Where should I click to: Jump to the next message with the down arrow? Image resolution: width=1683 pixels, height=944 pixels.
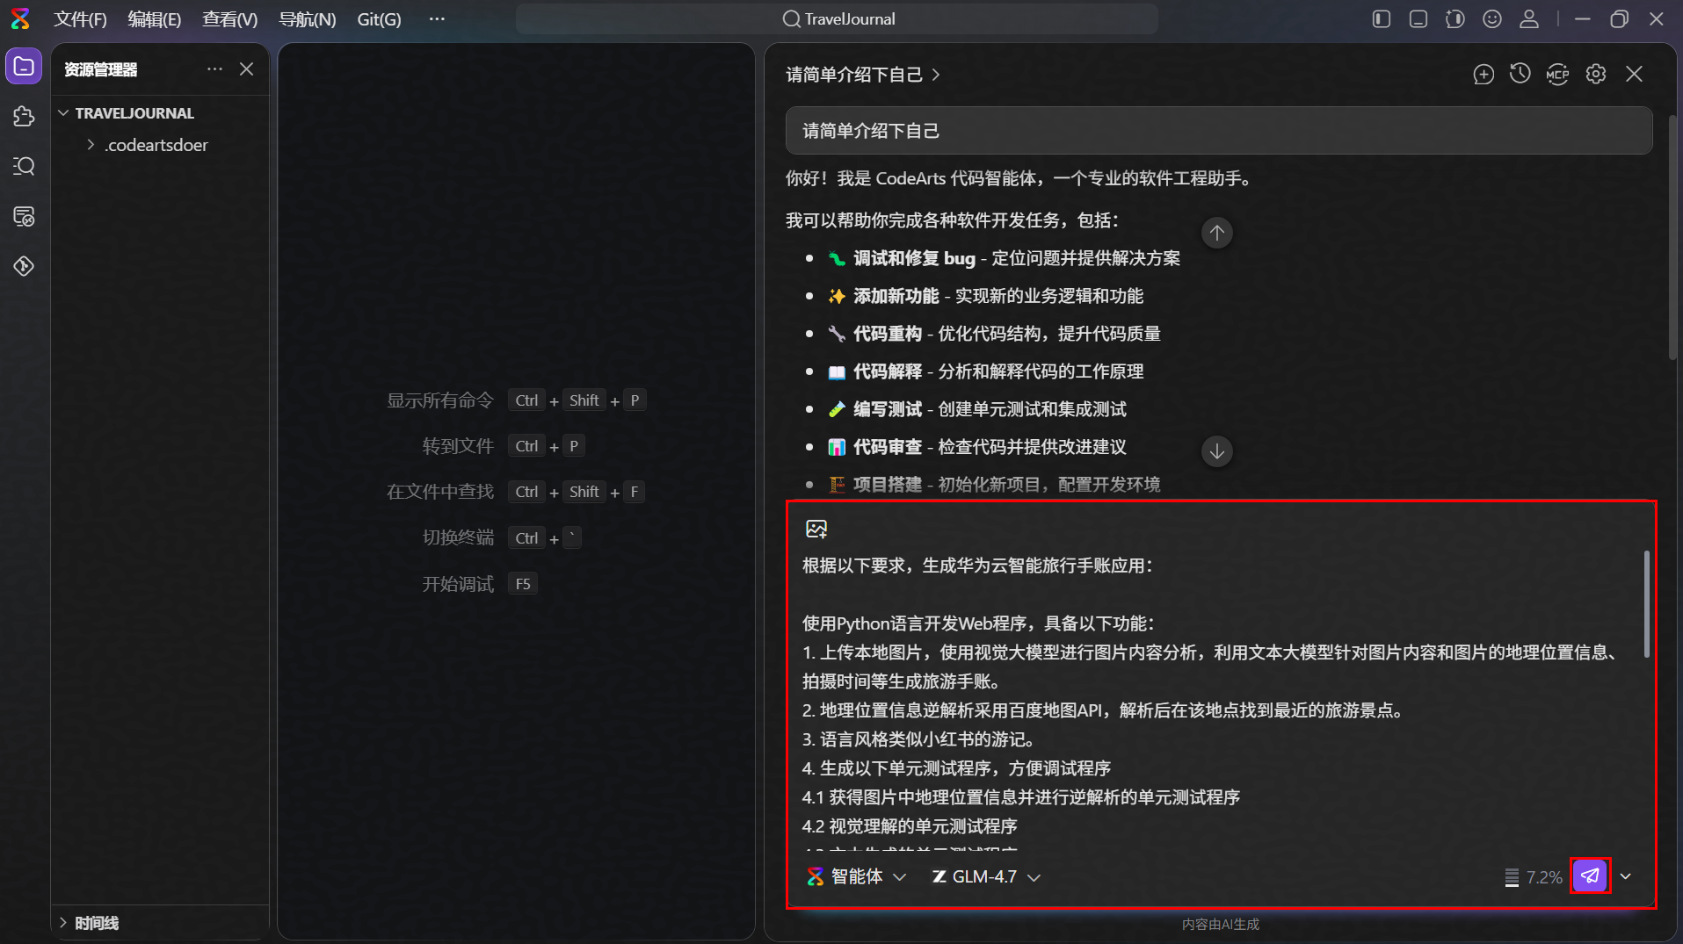[1217, 451]
